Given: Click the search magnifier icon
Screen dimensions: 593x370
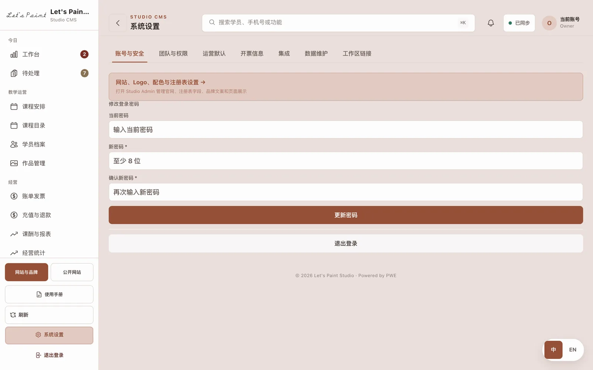Looking at the screenshot, I should pos(212,23).
